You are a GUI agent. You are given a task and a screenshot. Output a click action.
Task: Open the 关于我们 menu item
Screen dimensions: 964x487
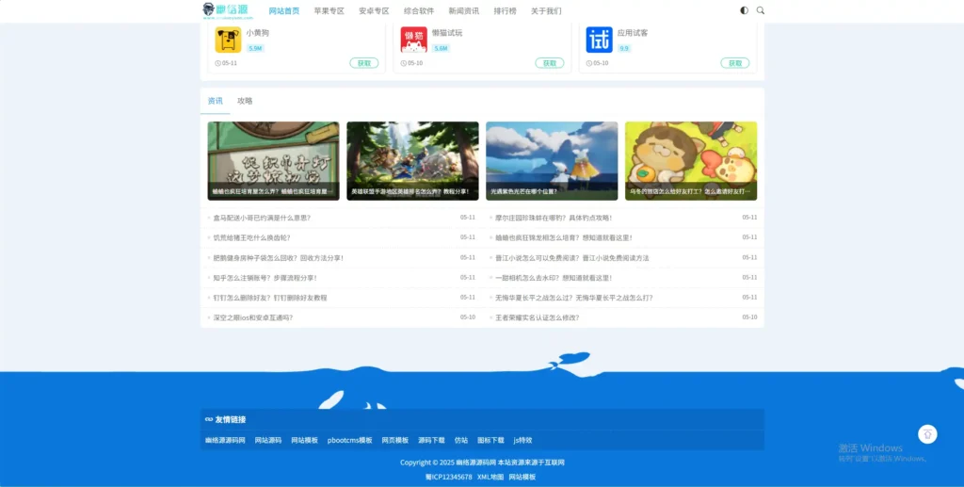(x=546, y=11)
